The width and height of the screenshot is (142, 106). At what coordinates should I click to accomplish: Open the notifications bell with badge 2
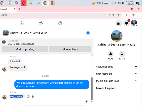coord(126,23)
